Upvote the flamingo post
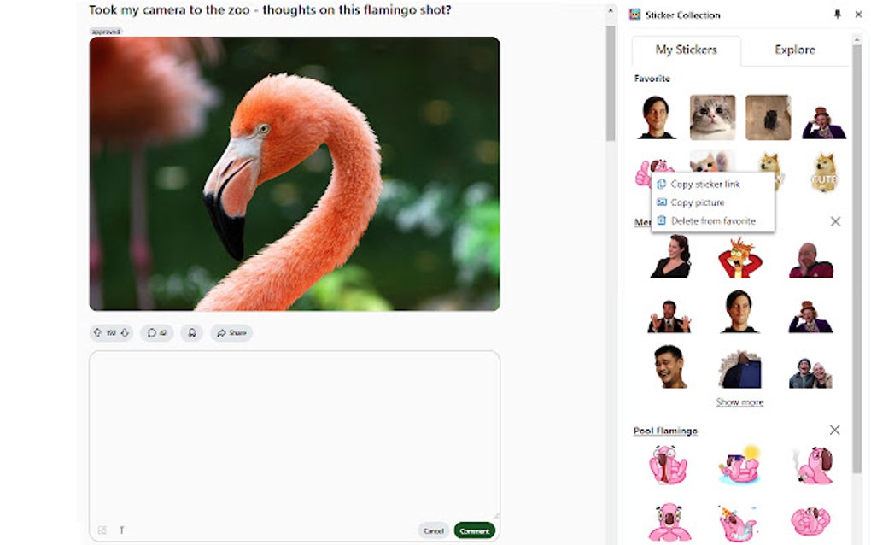 [97, 333]
